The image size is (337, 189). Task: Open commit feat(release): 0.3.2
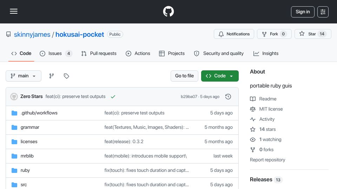coord(124,142)
